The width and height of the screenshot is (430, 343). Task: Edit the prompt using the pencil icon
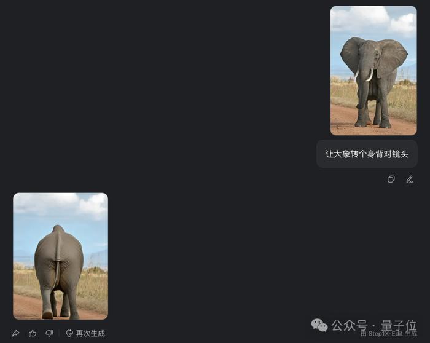point(410,179)
